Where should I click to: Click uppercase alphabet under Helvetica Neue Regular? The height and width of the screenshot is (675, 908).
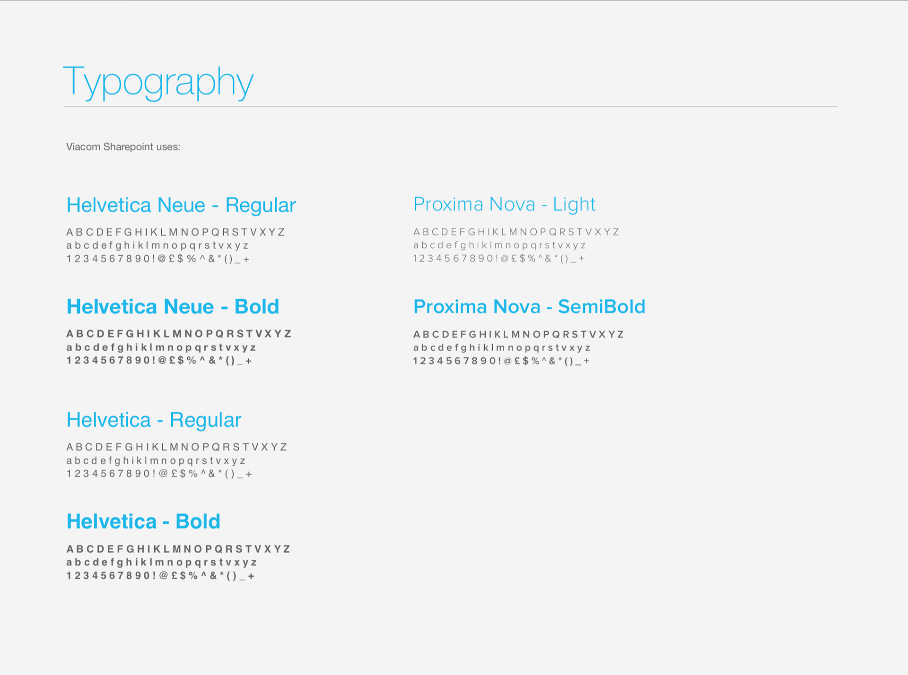[175, 232]
